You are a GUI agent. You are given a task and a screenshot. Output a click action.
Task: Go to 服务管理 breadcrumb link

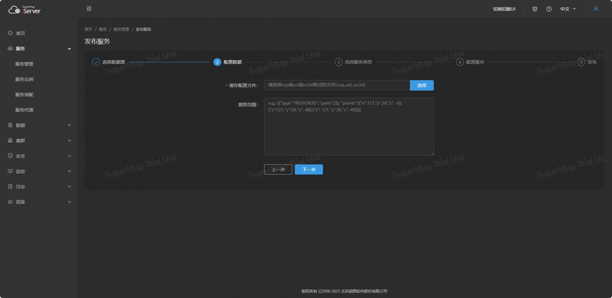click(x=121, y=29)
